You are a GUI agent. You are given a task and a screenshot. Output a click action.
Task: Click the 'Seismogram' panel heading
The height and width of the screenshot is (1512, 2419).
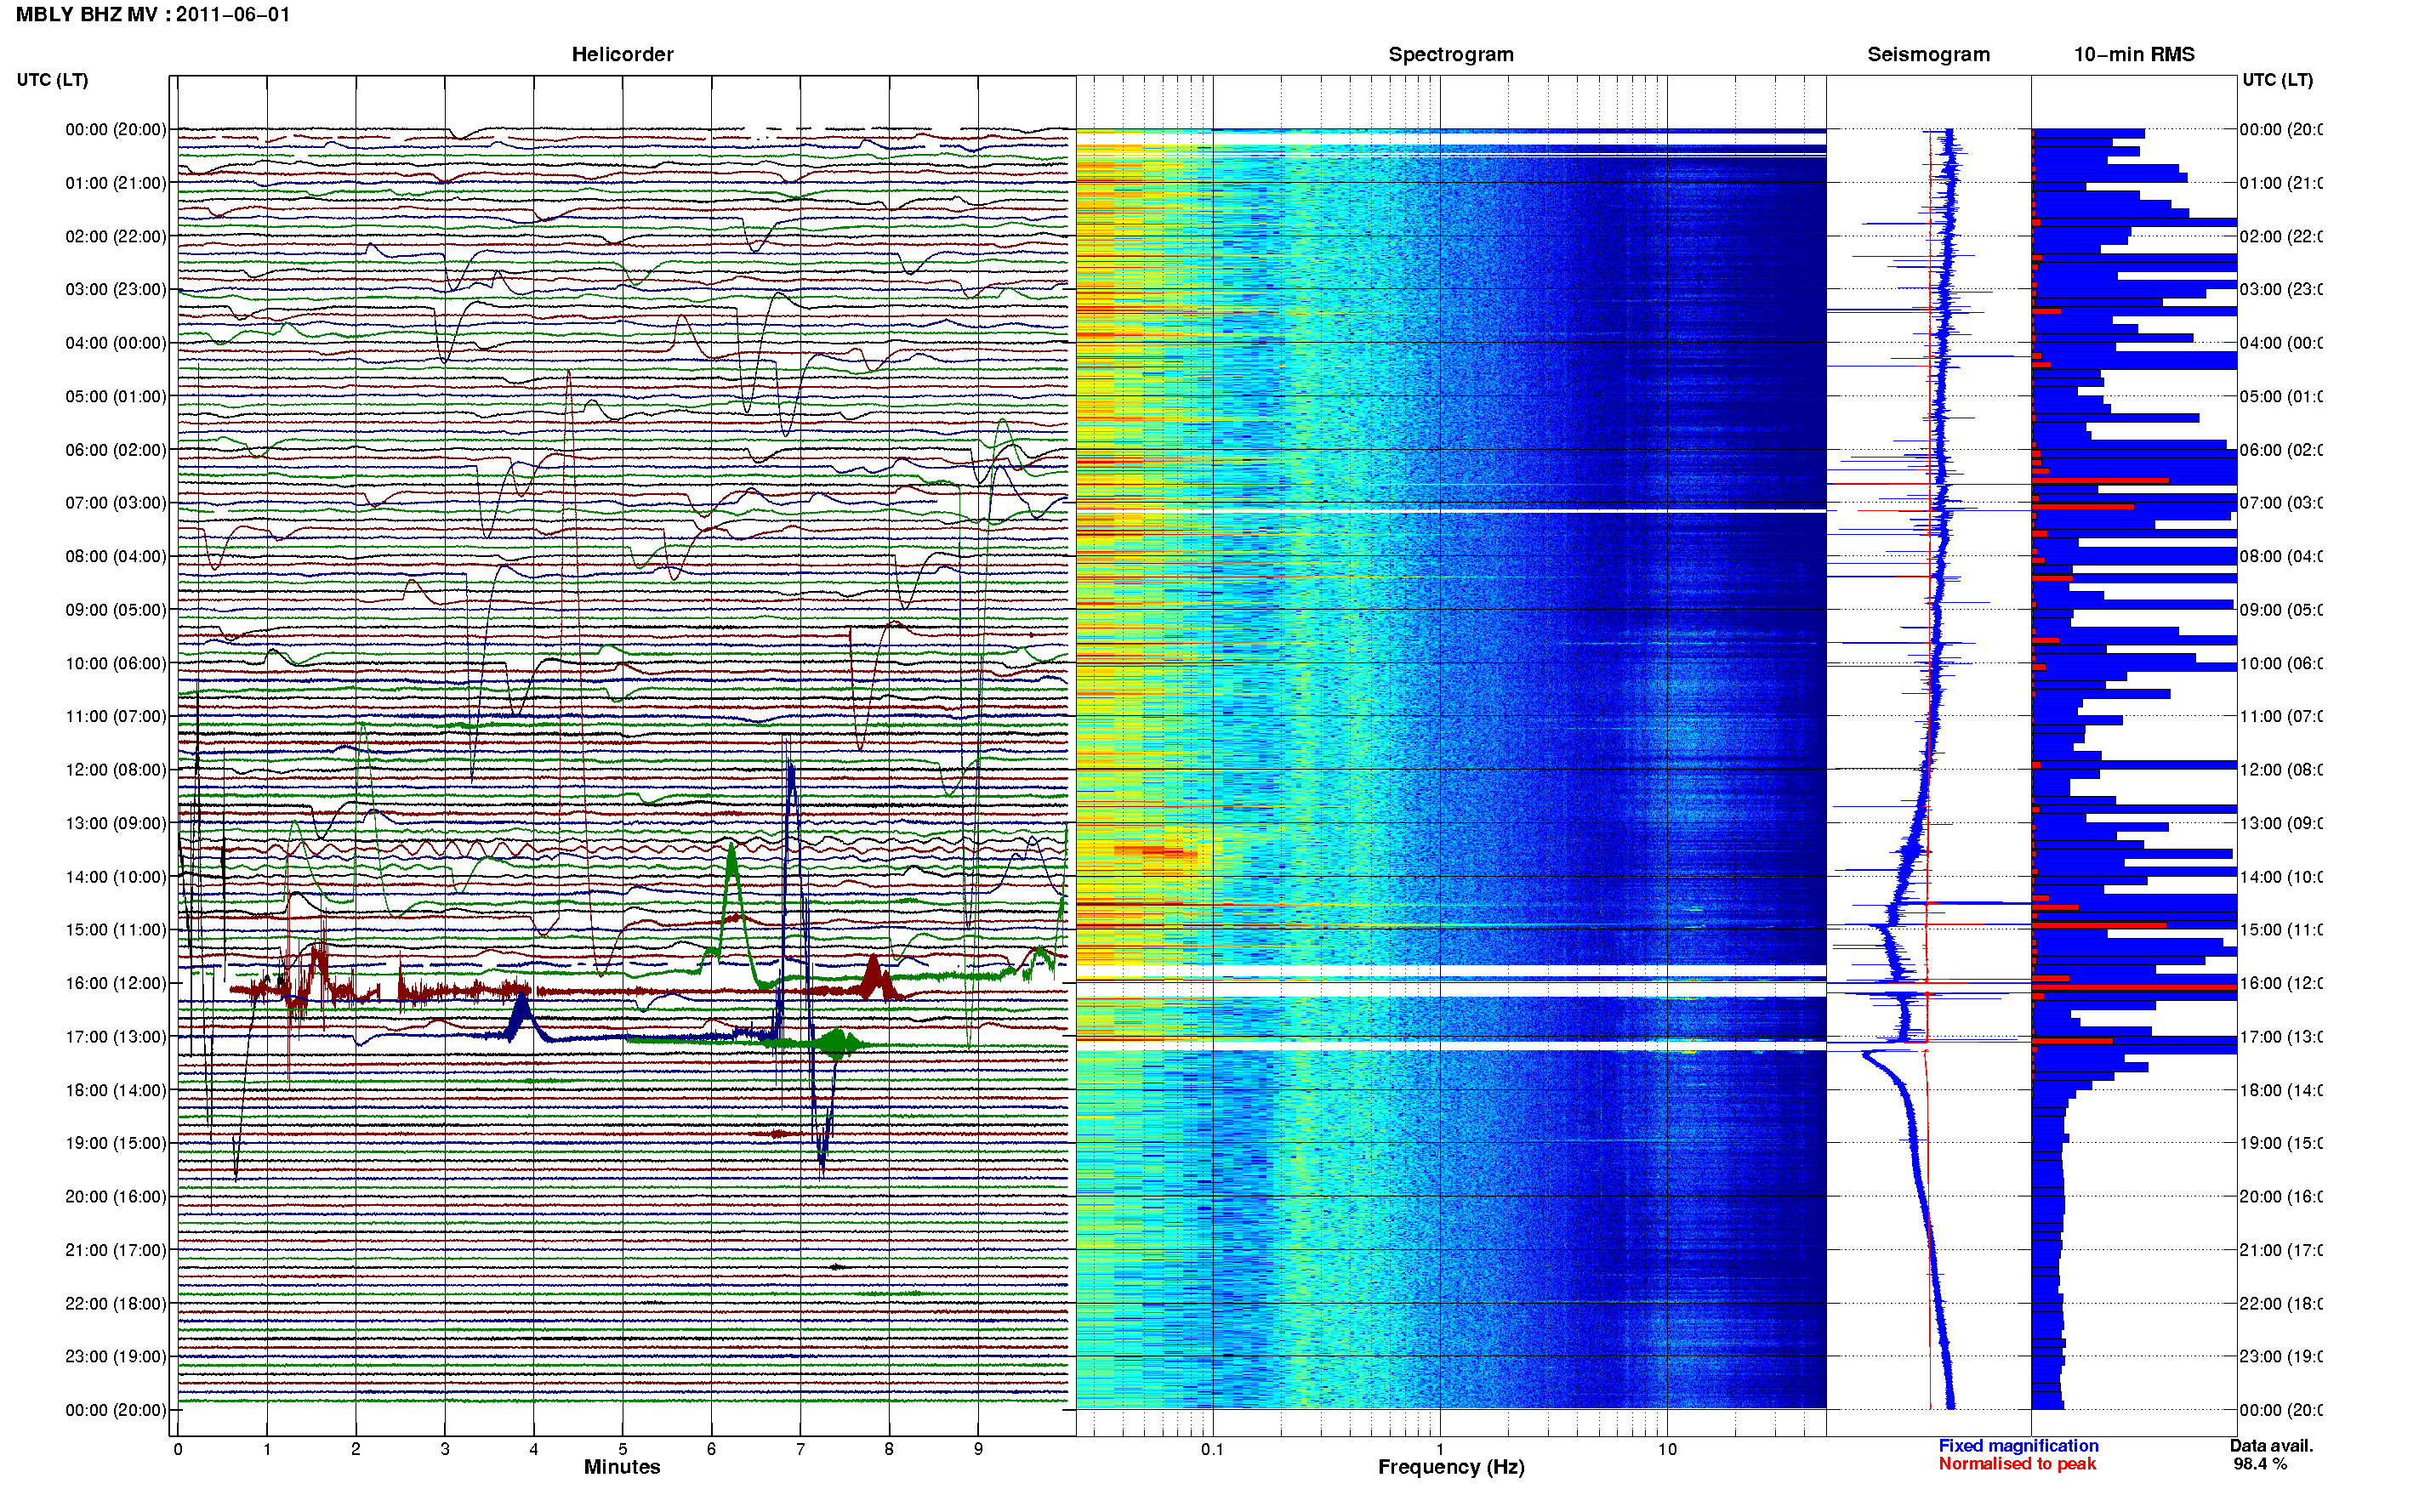point(1928,54)
